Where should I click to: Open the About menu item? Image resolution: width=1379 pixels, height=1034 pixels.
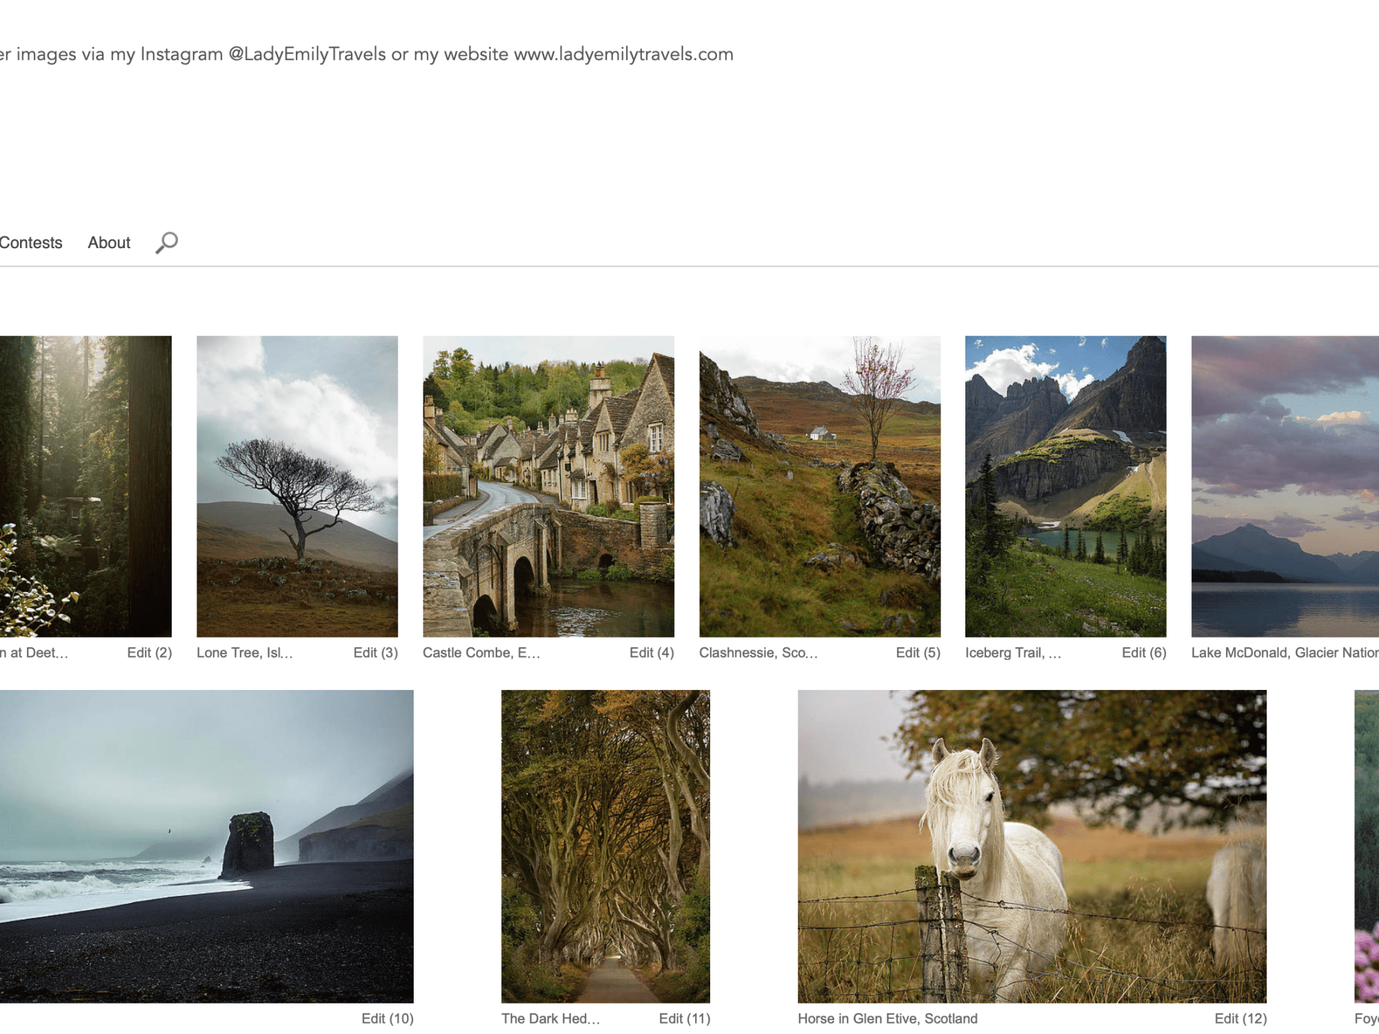click(x=109, y=243)
